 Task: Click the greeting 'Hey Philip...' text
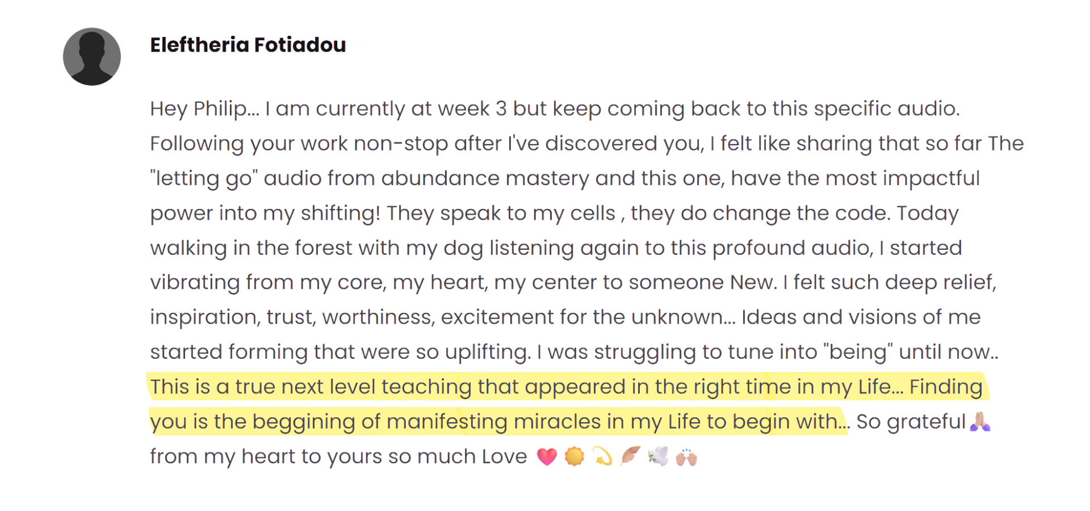pos(203,108)
